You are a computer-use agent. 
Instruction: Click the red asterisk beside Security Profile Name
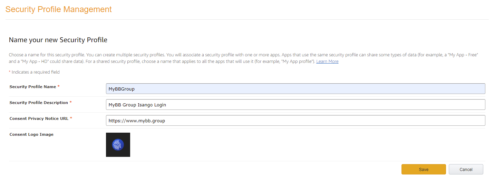tap(59, 87)
